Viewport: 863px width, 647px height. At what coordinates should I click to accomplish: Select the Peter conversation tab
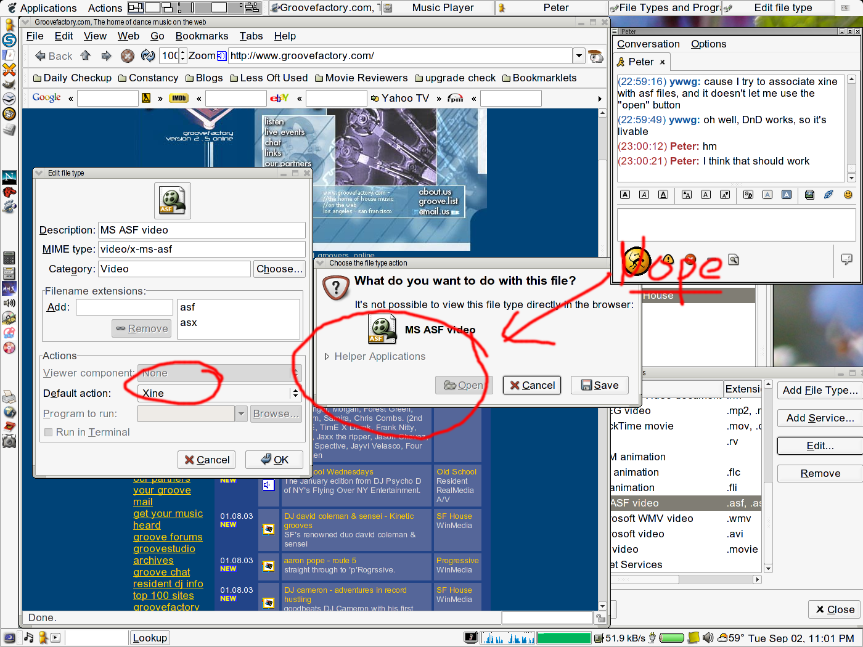642,62
